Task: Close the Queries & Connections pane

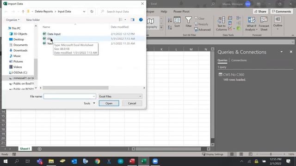Action: [291, 52]
